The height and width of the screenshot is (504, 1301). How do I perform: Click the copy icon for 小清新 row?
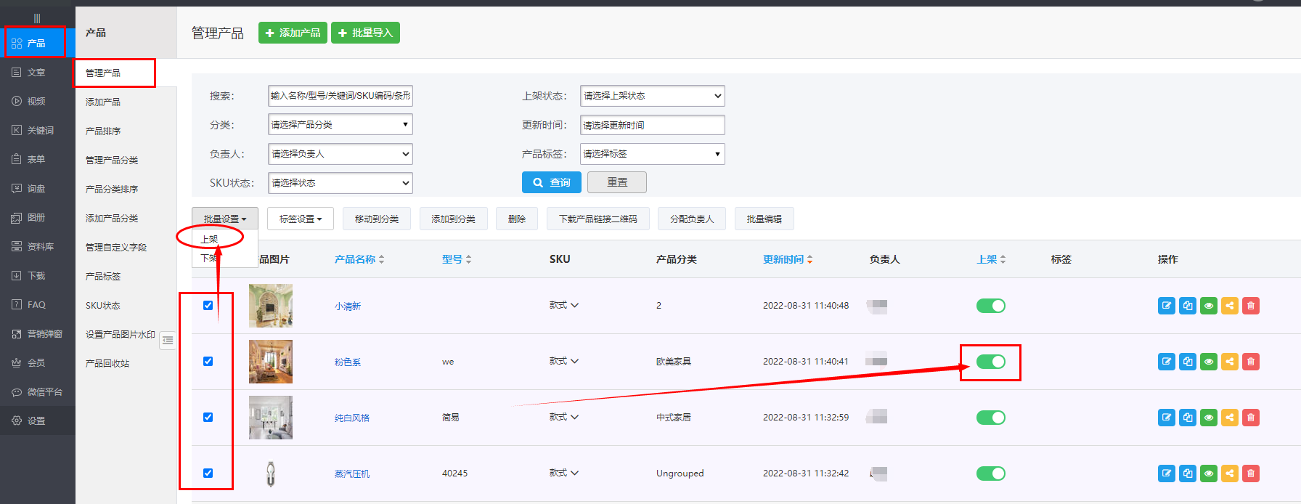click(x=1188, y=306)
